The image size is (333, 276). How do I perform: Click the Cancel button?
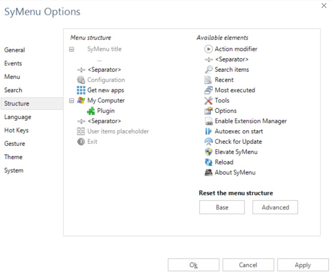[248, 265]
